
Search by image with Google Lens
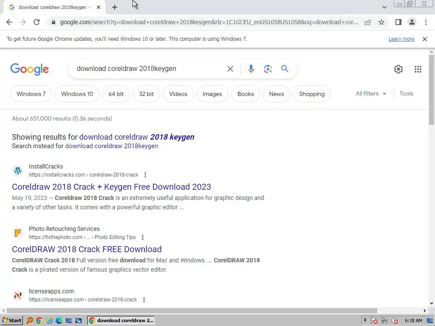click(x=268, y=69)
